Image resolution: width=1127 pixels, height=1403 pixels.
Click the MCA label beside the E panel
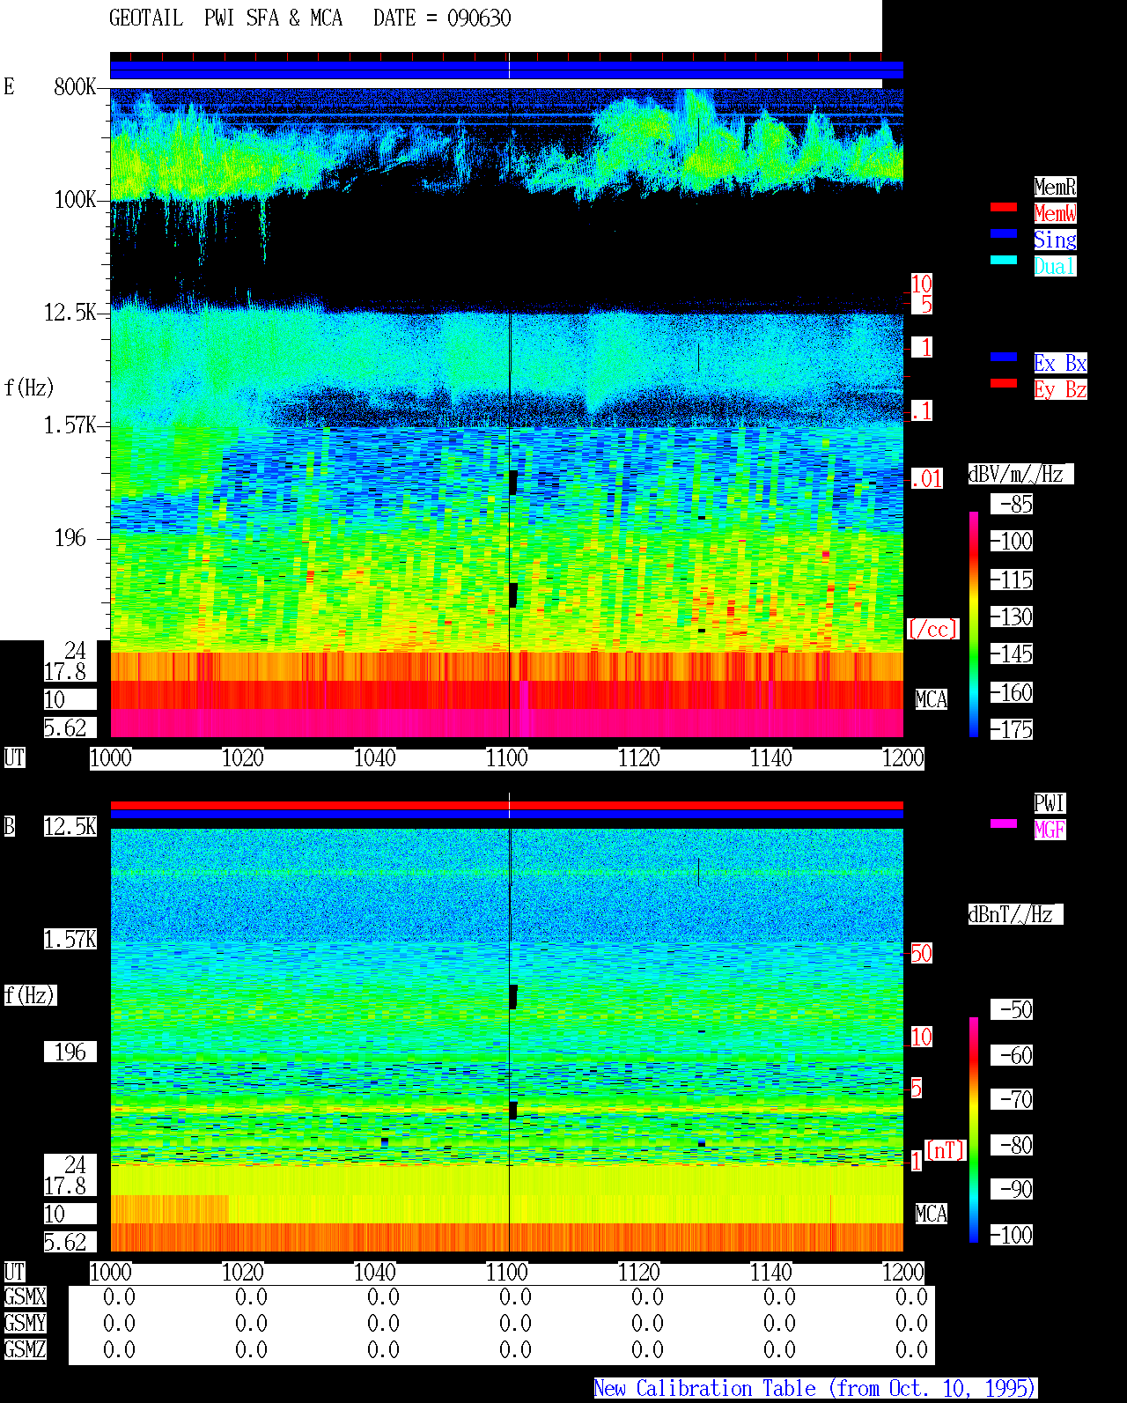932,699
